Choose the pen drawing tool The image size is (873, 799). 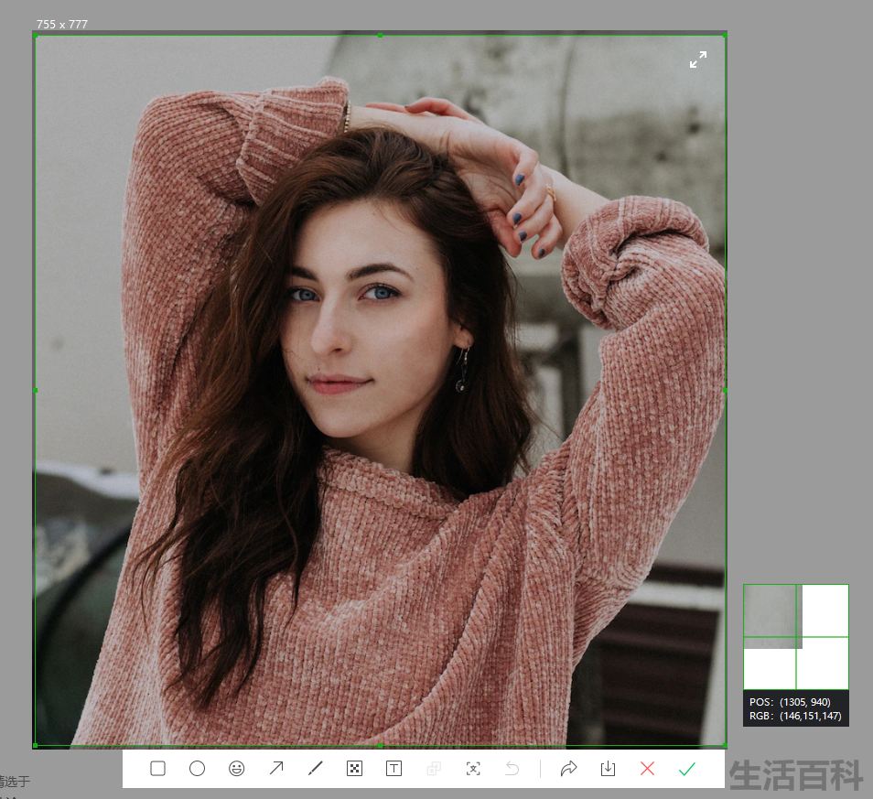315,769
